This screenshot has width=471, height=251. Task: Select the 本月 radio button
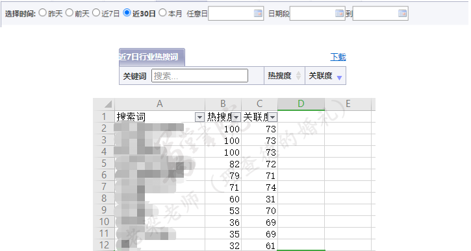pos(162,12)
